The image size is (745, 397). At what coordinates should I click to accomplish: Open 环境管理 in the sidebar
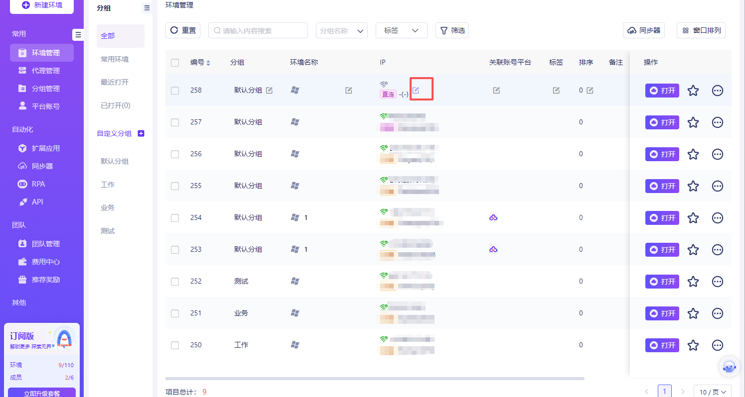pyautogui.click(x=42, y=53)
